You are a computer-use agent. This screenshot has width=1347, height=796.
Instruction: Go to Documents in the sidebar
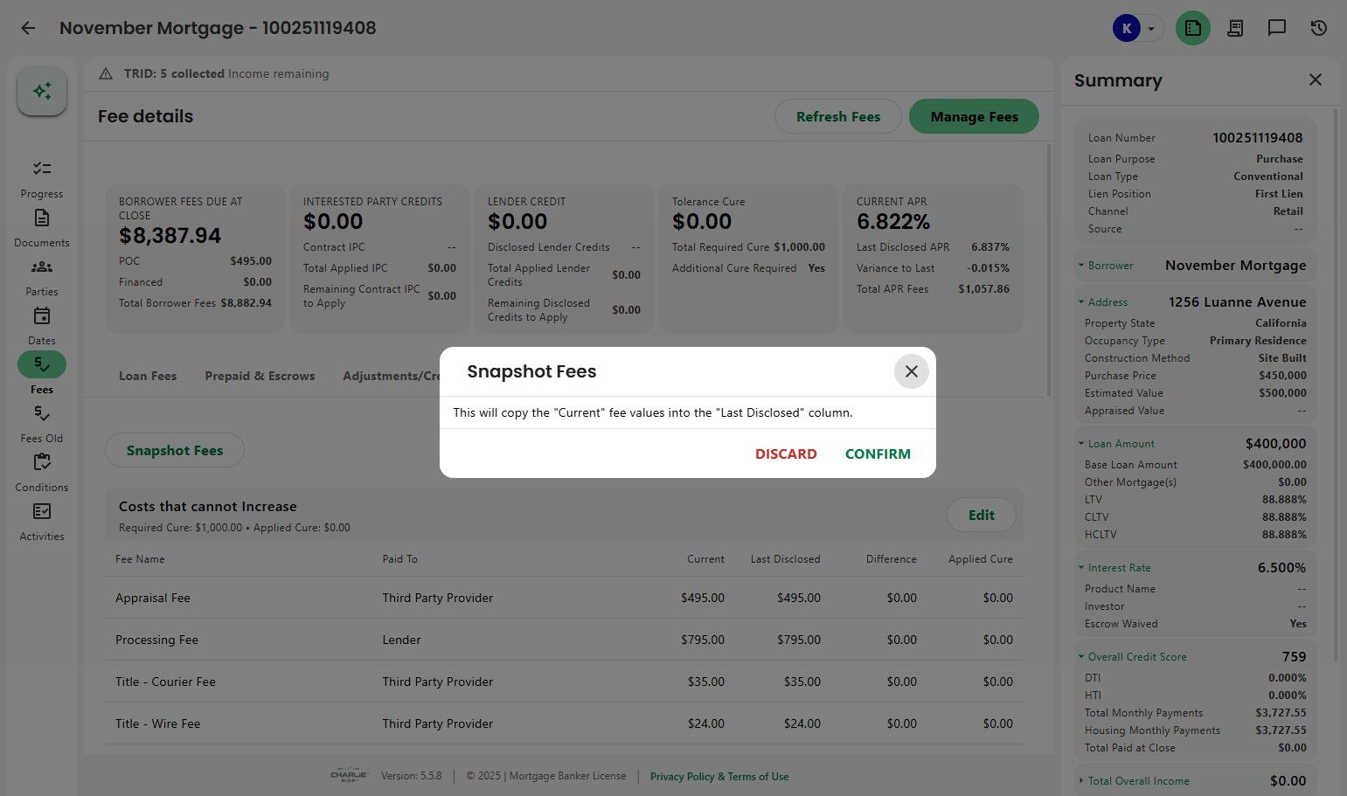42,218
